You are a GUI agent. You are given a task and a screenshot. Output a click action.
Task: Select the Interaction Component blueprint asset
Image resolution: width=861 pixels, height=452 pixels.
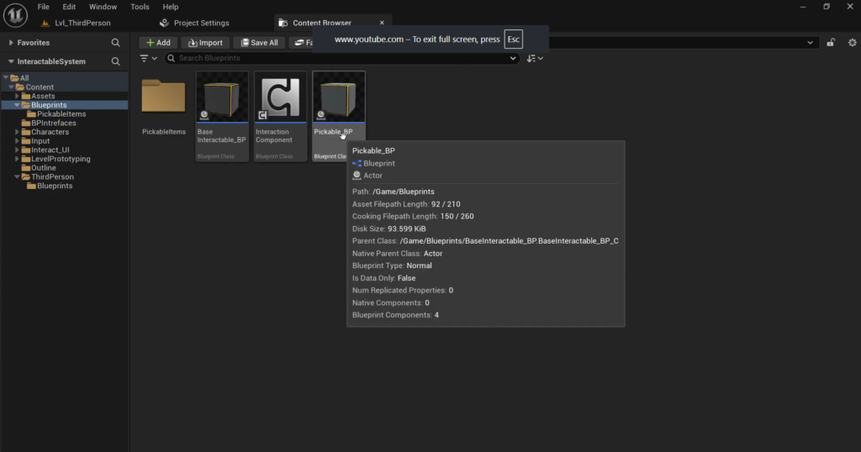(x=280, y=116)
